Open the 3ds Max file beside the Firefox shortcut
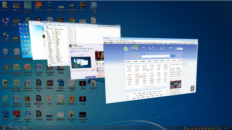 (x=38, y=101)
